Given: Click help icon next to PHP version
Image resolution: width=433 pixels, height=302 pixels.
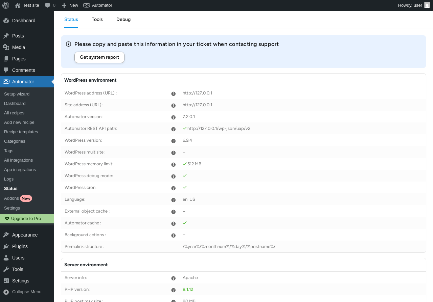Looking at the screenshot, I should [x=174, y=290].
